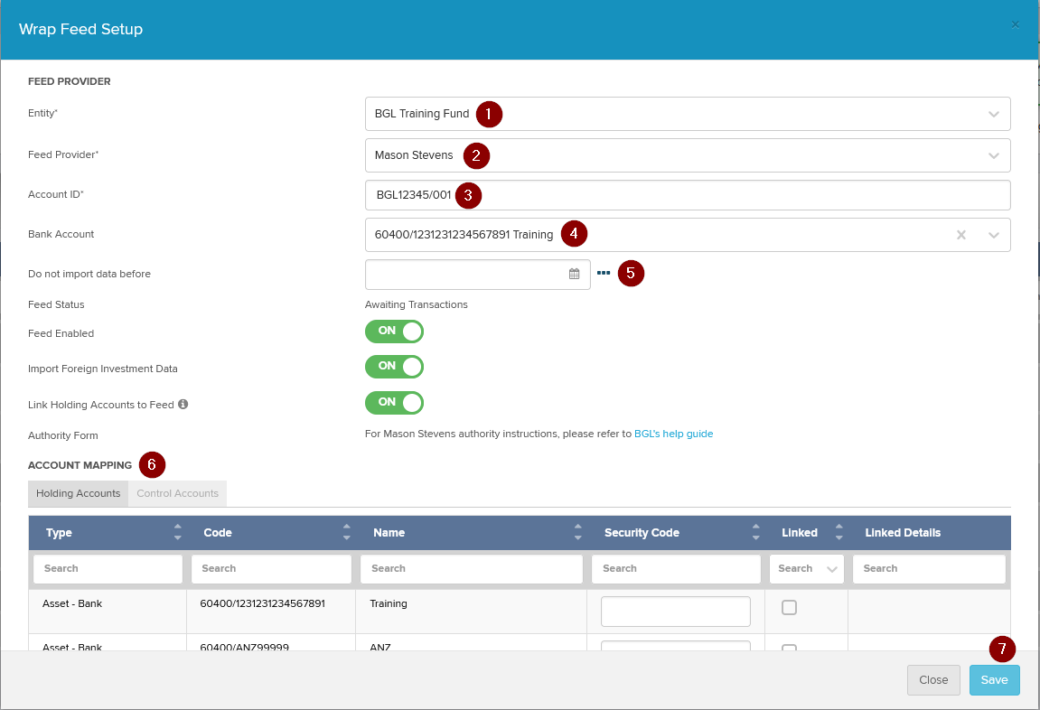Click the Save button
This screenshot has width=1040, height=710.
tap(994, 680)
